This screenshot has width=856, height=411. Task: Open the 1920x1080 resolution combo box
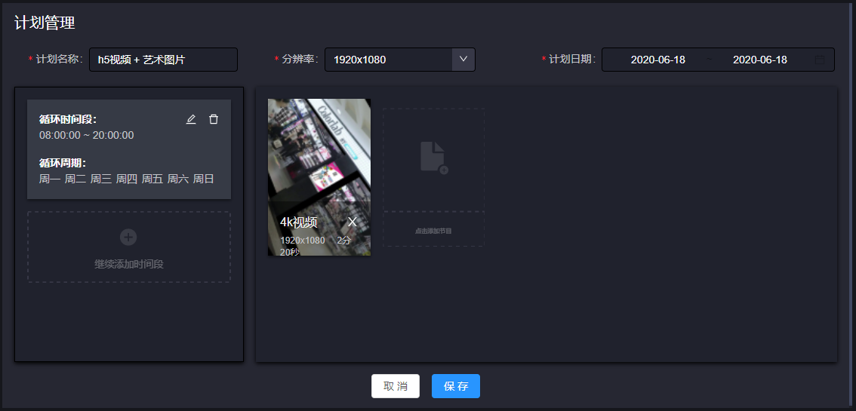(399, 60)
